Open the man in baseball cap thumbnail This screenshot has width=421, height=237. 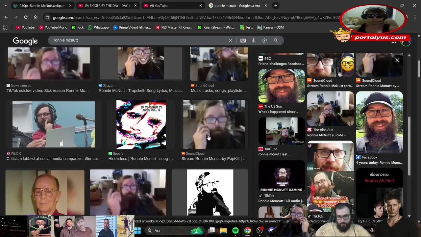pyautogui.click(x=379, y=122)
